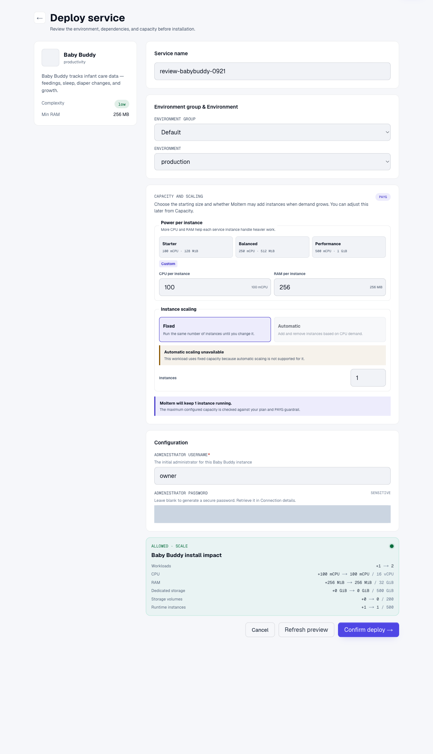Click Moltern will keep 1 instance running notice

272,406
